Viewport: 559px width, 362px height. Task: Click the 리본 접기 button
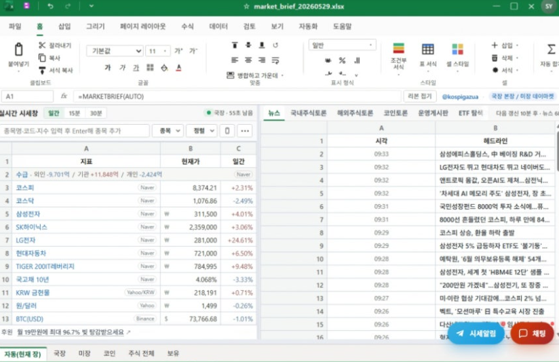[420, 96]
